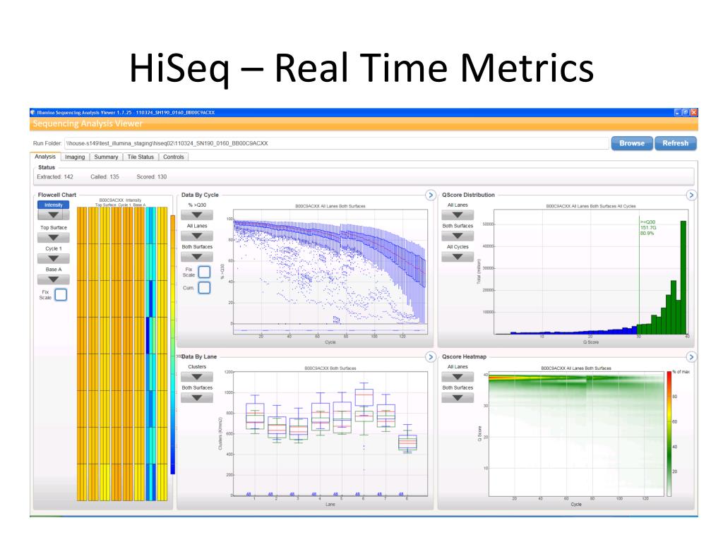
Task: Open Both Surfaces dropdown in Data By Cycle
Action: 197,257
